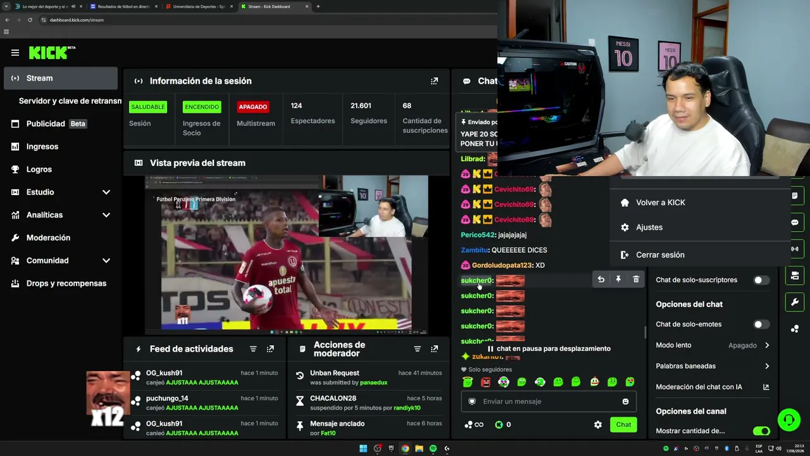This screenshot has height=456, width=810.
Task: Expand the Estudio sidebar section
Action: [x=106, y=192]
